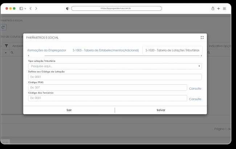This screenshot has width=236, height=149.
Task: Click the privacy shield icon
Action: point(68,9)
